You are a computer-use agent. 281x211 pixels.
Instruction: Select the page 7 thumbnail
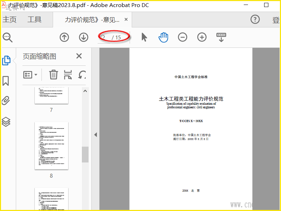click(x=51, y=95)
